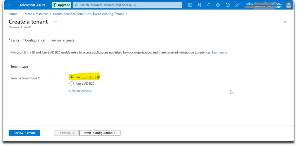The width and height of the screenshot is (297, 146).
Task: Open Create new B2C Tenant breadcrumb
Action: pyautogui.click(x=88, y=14)
